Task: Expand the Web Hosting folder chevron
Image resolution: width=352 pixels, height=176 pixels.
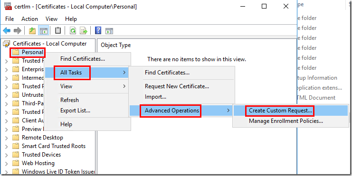Action: [x=7, y=164]
